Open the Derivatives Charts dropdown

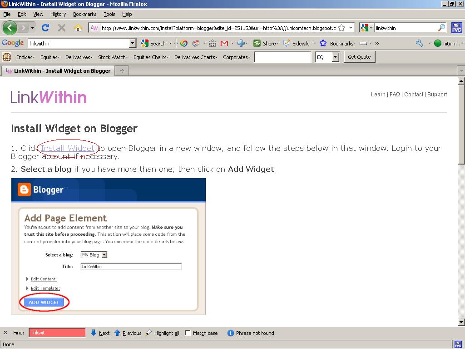pos(196,57)
